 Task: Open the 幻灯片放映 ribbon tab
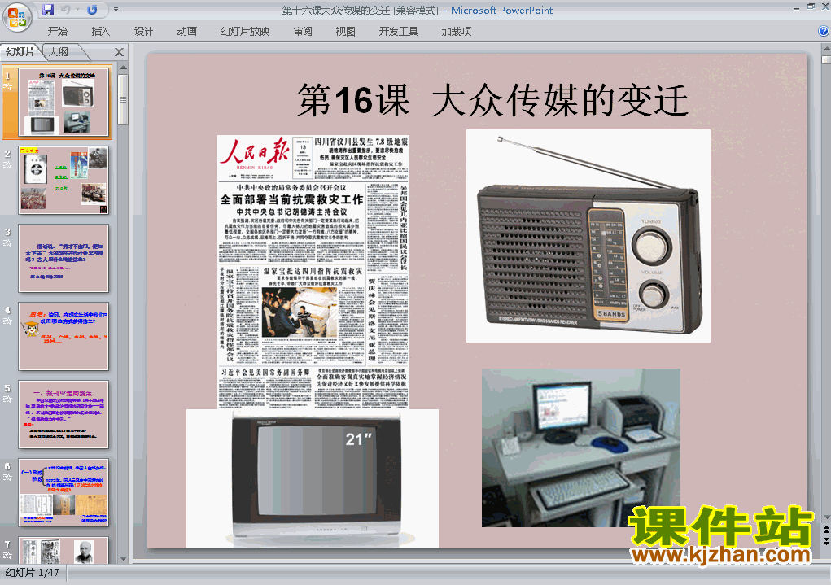(x=244, y=31)
